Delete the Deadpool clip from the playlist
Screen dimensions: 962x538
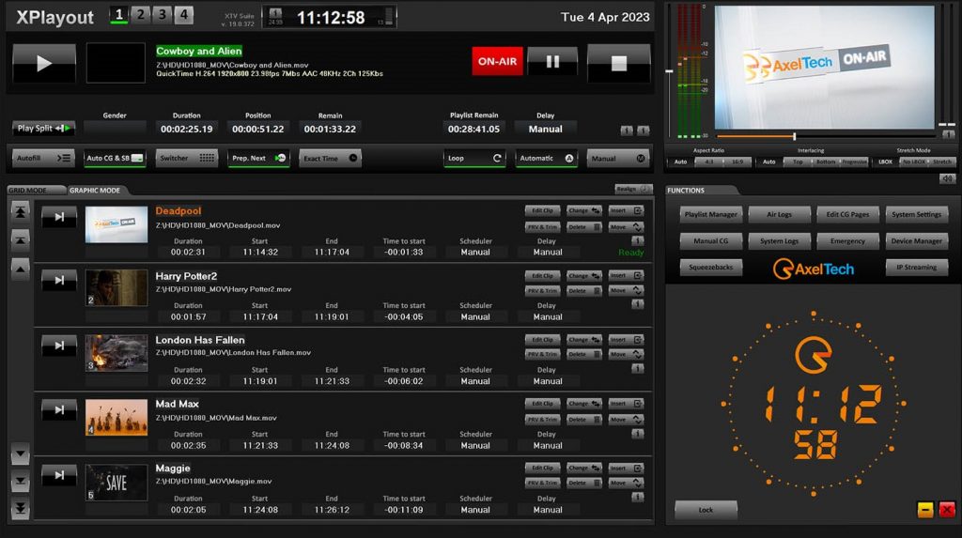(583, 227)
